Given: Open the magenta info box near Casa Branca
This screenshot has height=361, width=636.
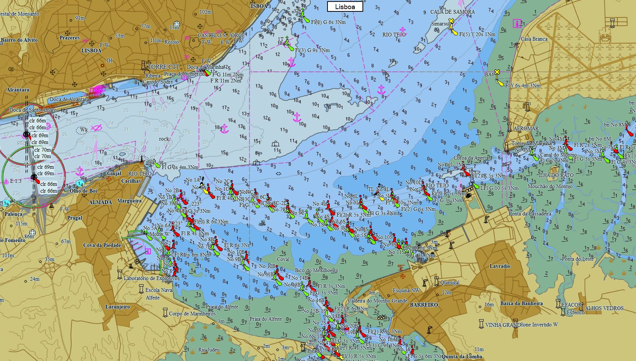Looking at the screenshot, I should [x=517, y=24].
